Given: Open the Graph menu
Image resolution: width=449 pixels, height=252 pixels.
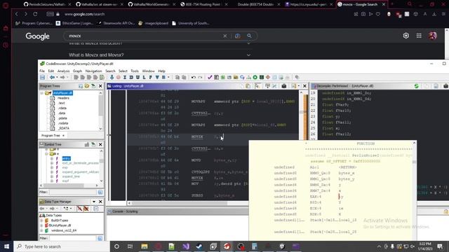Looking at the screenshot, I should click(77, 71).
